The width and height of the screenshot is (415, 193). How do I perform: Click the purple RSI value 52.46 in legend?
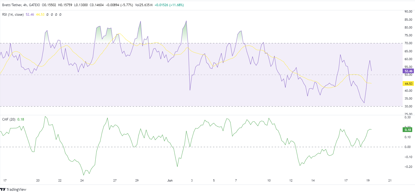click(30, 14)
